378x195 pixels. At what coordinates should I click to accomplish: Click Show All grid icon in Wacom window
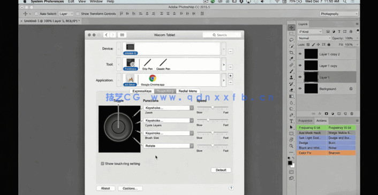(x=122, y=35)
